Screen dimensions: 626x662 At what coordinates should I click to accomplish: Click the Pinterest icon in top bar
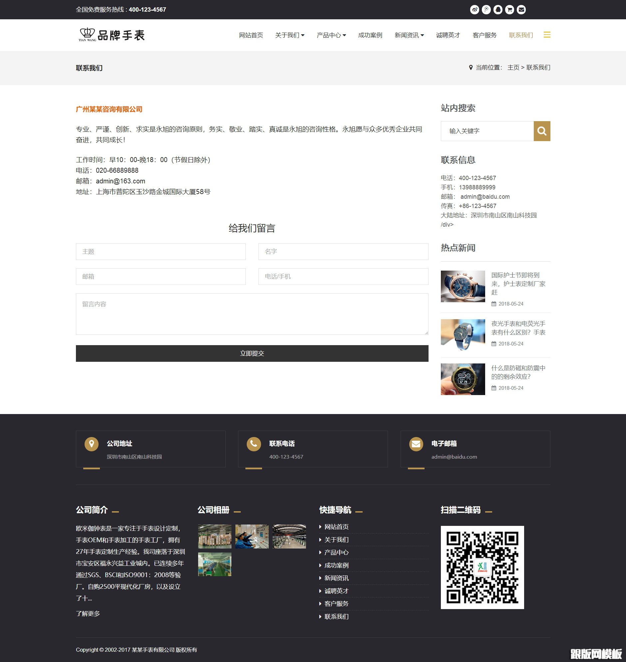[x=487, y=9]
